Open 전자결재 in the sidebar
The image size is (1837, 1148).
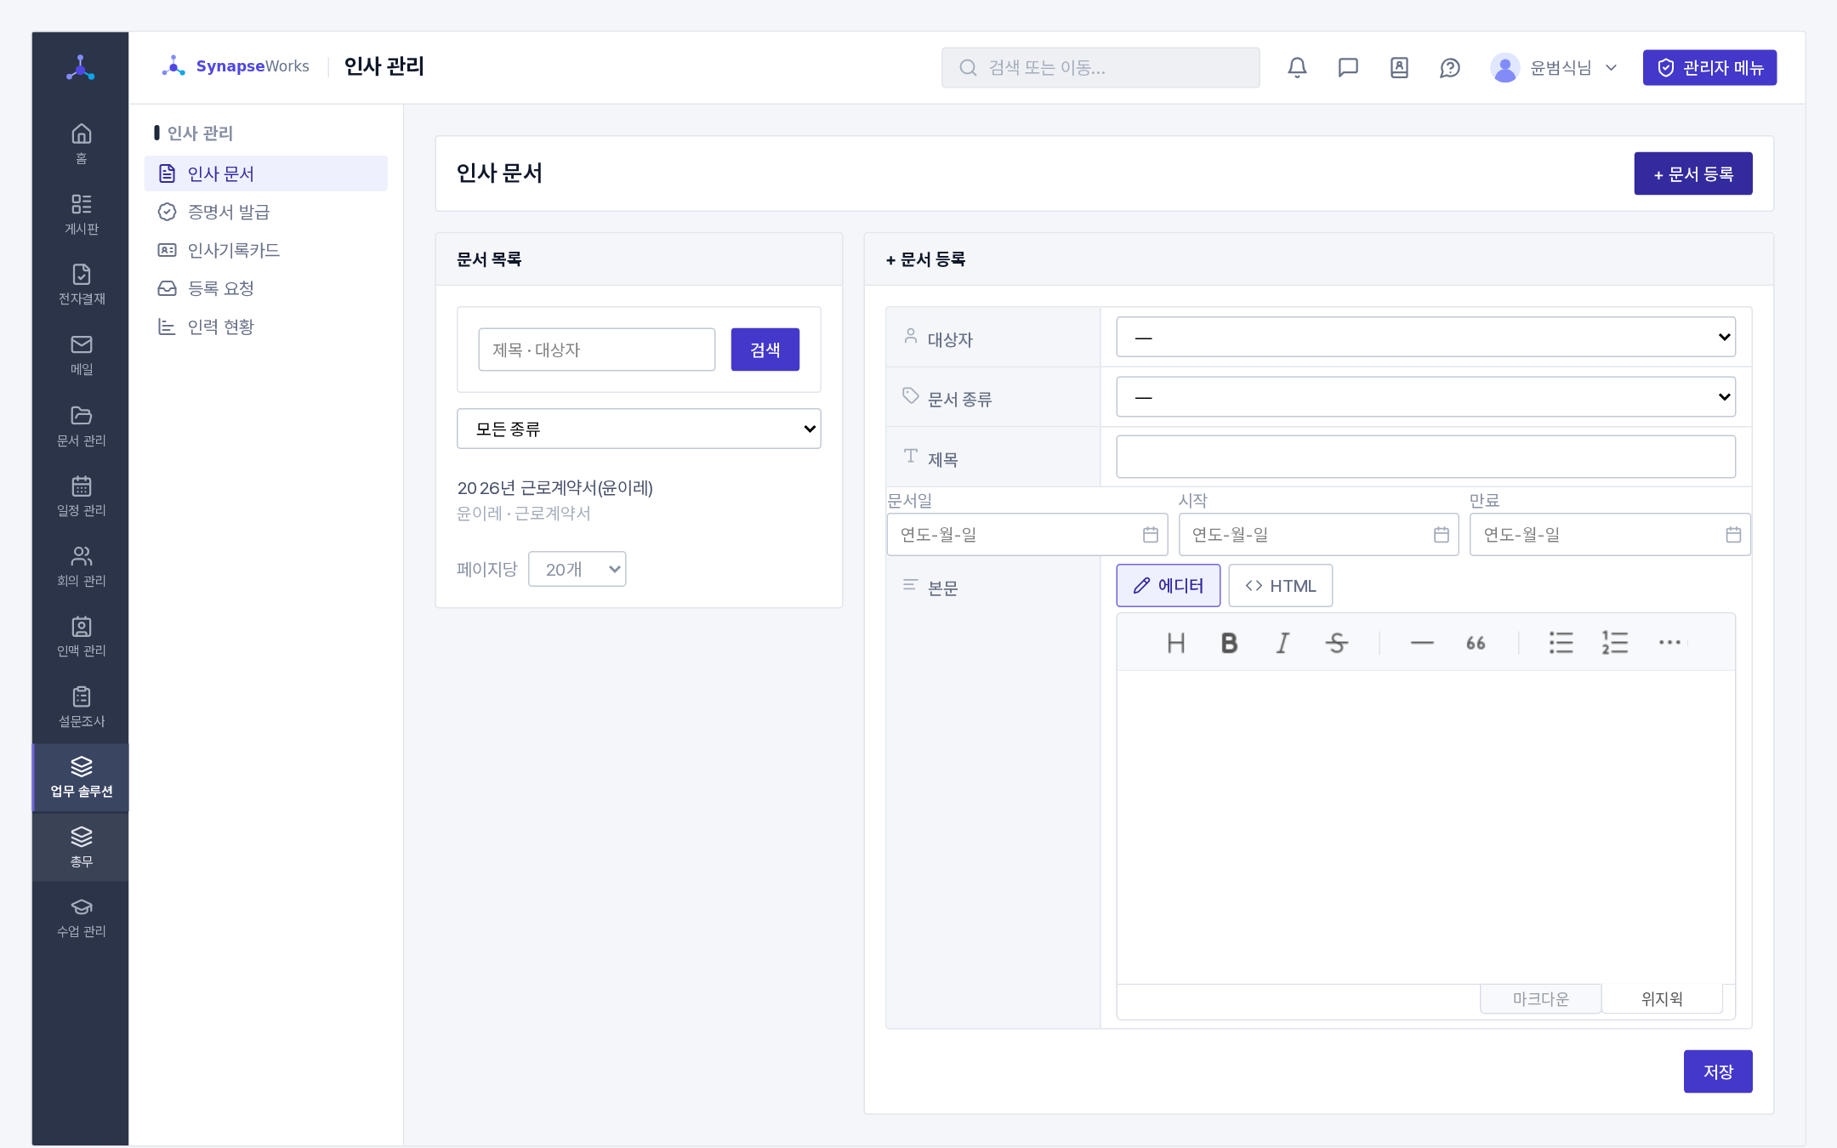tap(81, 284)
